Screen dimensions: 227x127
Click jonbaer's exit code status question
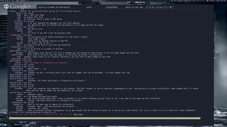[x=111, y=110]
